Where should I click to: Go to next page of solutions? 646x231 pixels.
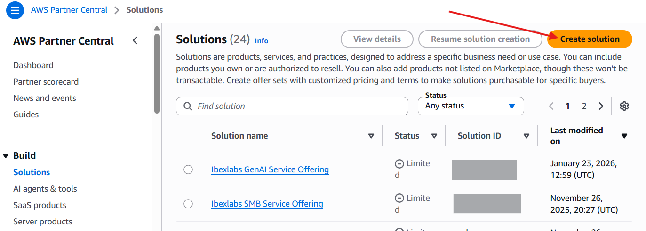tap(601, 106)
